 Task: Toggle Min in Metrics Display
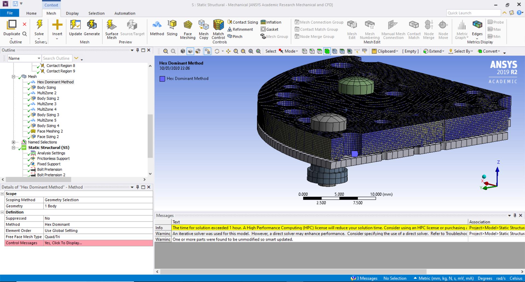pyautogui.click(x=494, y=36)
